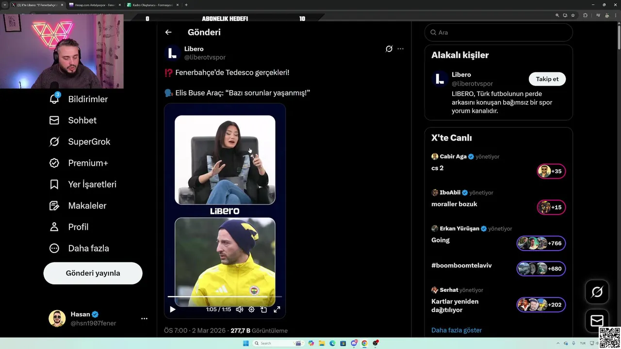Click the Cabir Aga +35 listeners badge

click(x=551, y=171)
